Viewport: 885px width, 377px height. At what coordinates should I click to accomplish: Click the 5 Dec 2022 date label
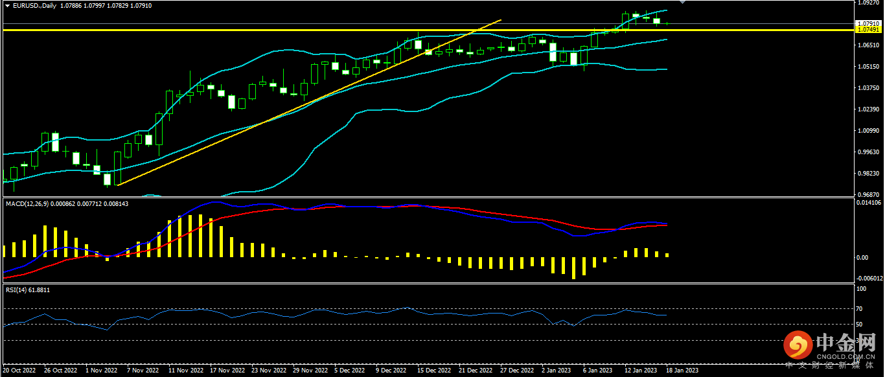point(349,371)
